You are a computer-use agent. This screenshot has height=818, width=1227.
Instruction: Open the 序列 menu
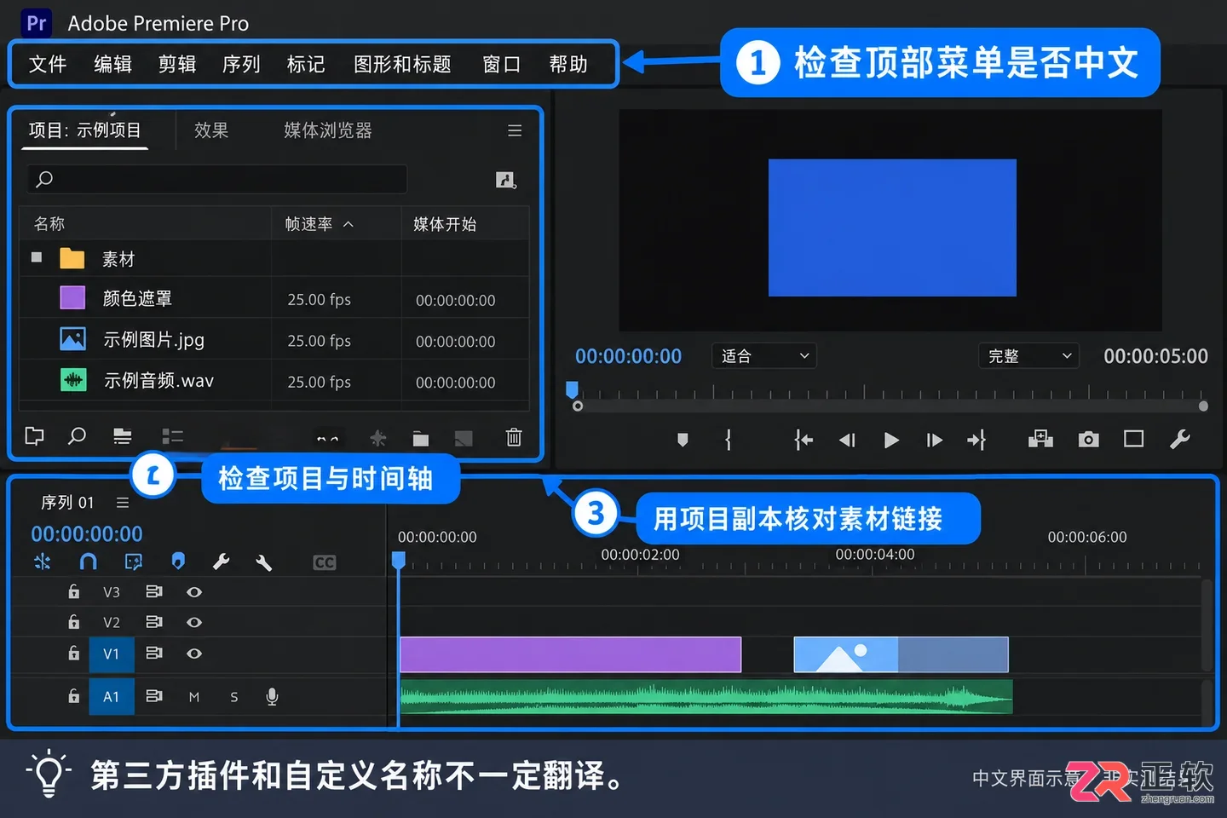(241, 65)
